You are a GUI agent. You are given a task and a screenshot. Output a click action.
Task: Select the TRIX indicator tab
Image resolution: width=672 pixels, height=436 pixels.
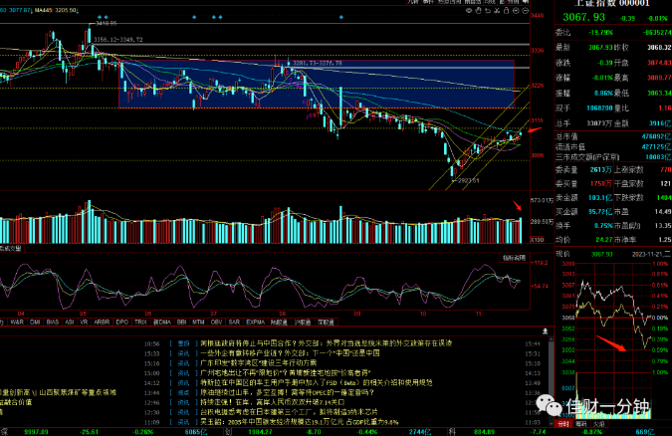pyautogui.click(x=140, y=322)
